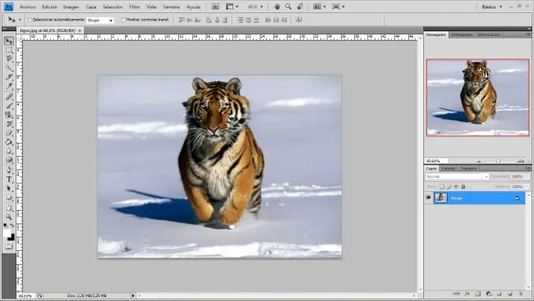Delete the layer with the trash icon
534x301 pixels.
coord(521,294)
